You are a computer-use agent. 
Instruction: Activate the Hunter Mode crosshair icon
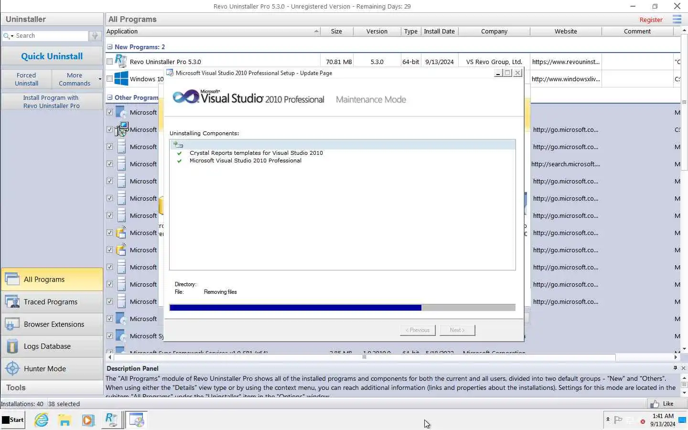[x=12, y=368]
